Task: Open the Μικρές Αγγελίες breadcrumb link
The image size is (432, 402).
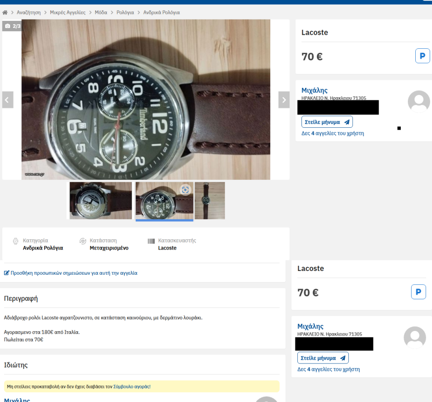Action: tap(68, 13)
